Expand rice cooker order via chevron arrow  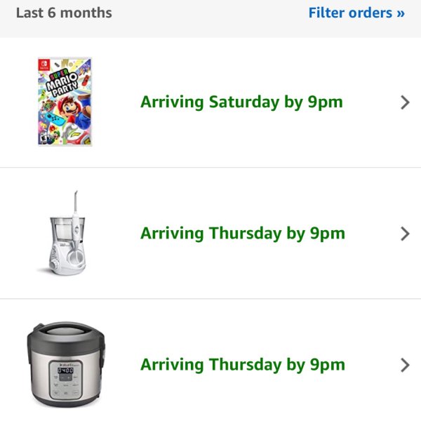(x=405, y=365)
